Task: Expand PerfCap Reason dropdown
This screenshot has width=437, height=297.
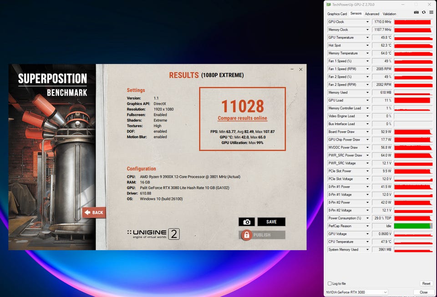Action: click(x=367, y=226)
